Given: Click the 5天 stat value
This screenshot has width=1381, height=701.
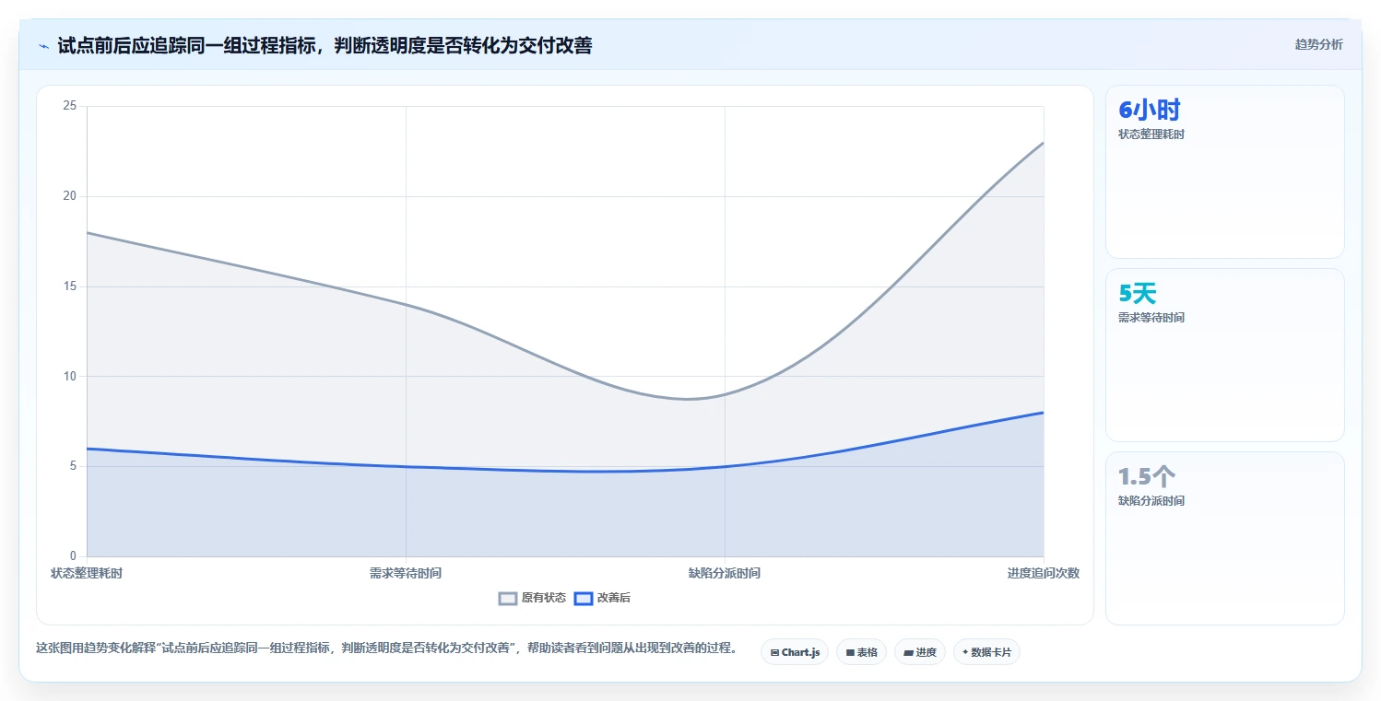Looking at the screenshot, I should tap(1137, 293).
